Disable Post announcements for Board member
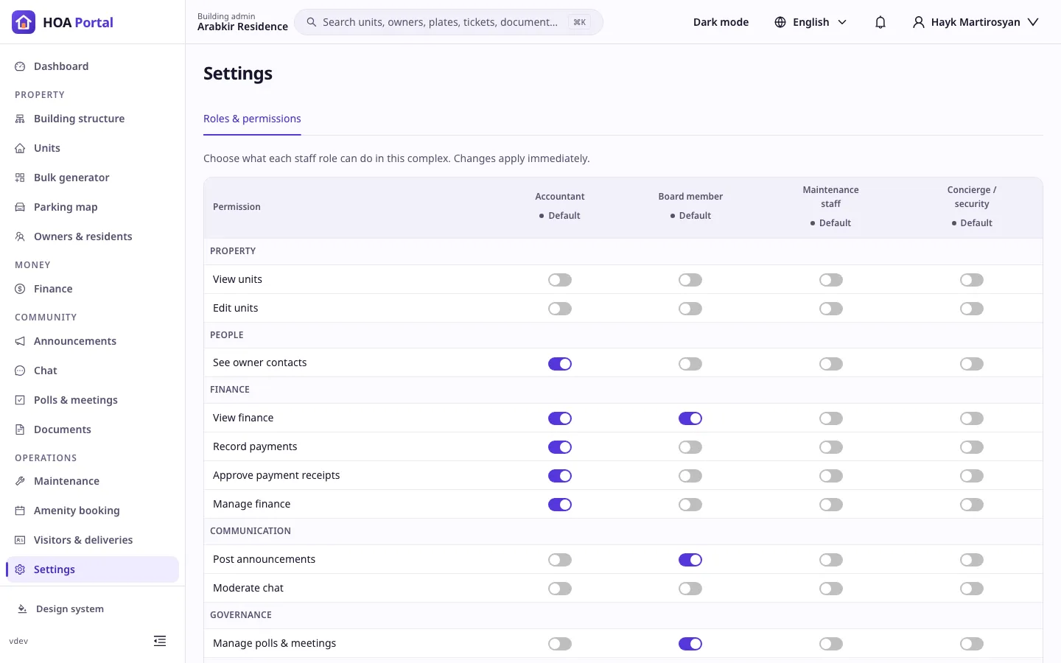 pyautogui.click(x=690, y=560)
